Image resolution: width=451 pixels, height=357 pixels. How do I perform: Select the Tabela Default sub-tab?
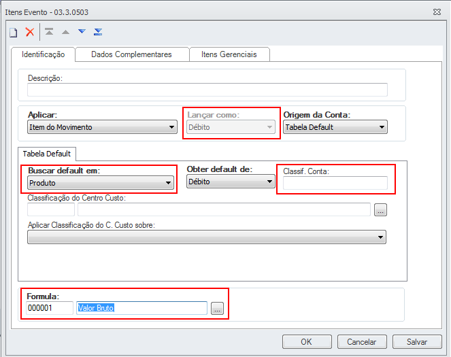(46, 154)
